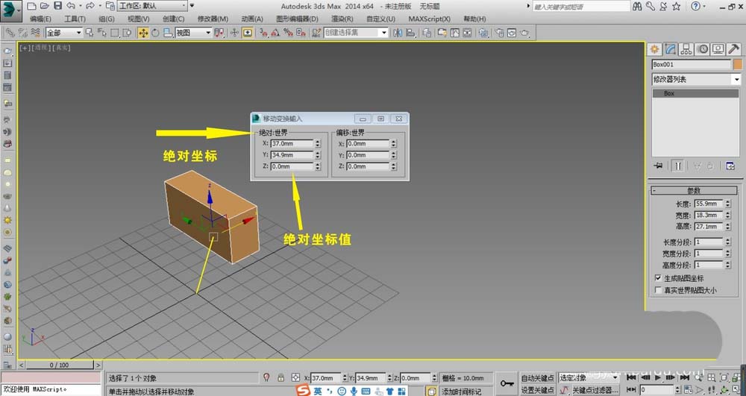Toggle the Percent Snap icon
The image size is (746, 396).
pyautogui.click(x=288, y=33)
